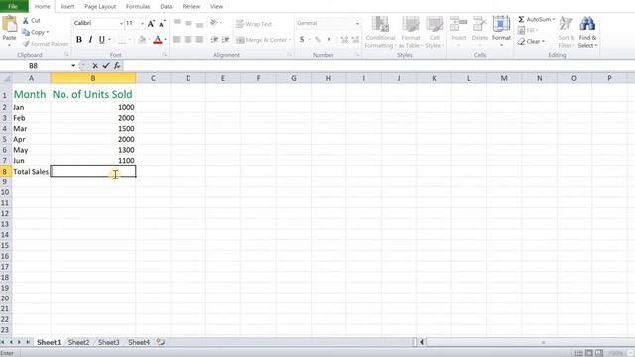Switch to the Sheet4 worksheet tab
The width and height of the screenshot is (635, 357).
(139, 342)
